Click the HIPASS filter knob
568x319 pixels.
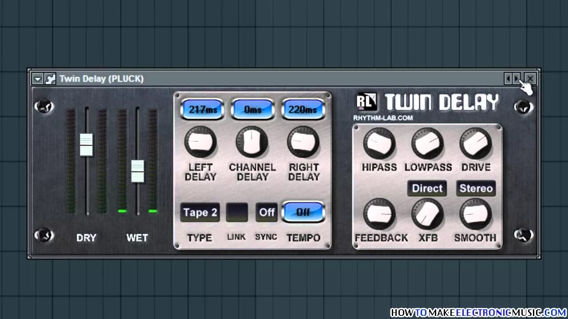[x=379, y=144]
